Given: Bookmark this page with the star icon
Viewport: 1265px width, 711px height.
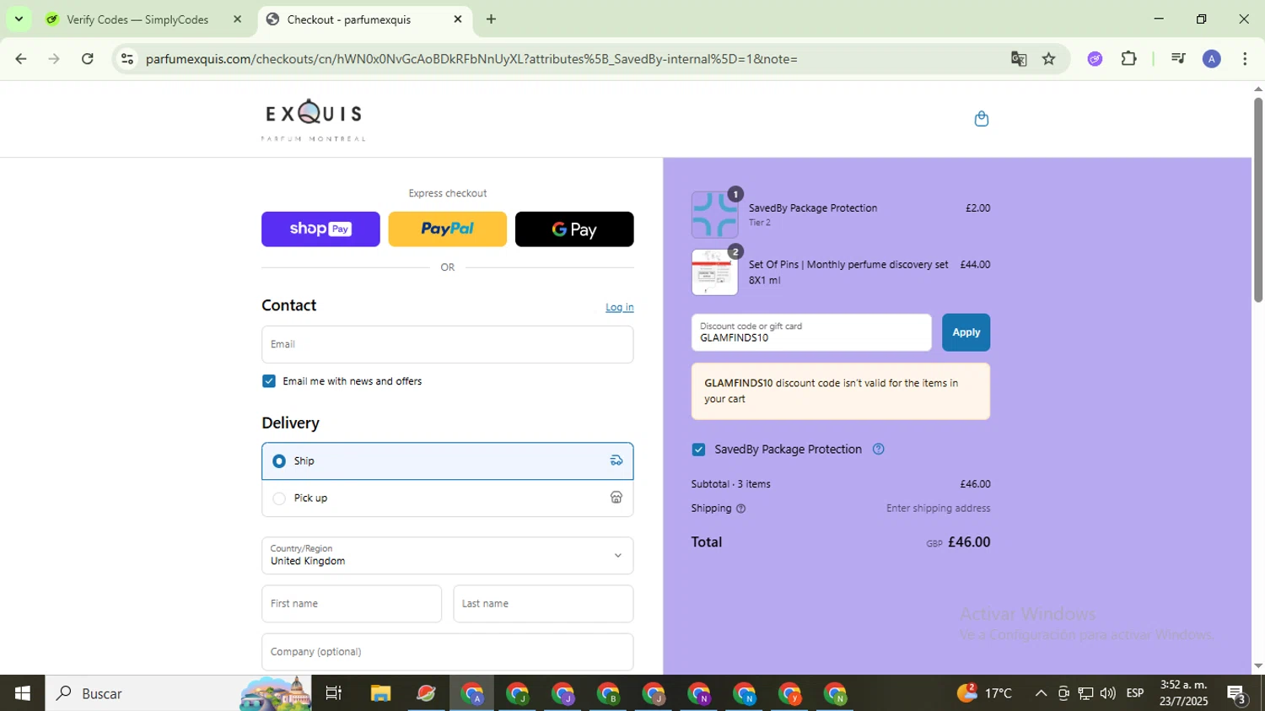Looking at the screenshot, I should [x=1048, y=59].
